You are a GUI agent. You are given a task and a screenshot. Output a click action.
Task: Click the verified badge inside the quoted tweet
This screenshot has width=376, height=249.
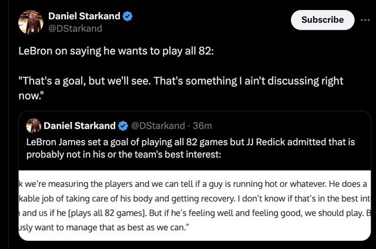click(x=123, y=125)
